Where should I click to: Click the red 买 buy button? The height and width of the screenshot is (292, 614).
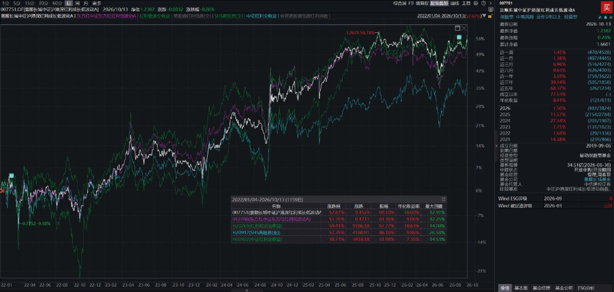(x=607, y=7)
